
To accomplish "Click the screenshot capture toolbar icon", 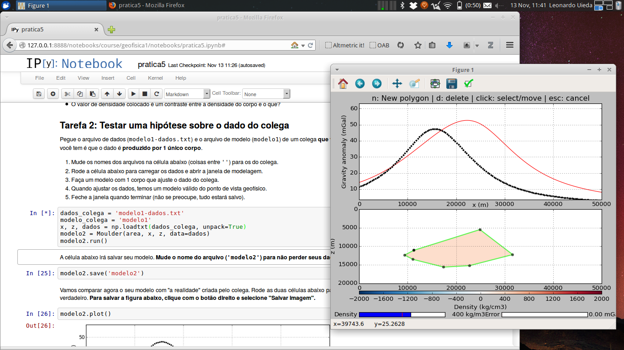I will click(467, 45).
